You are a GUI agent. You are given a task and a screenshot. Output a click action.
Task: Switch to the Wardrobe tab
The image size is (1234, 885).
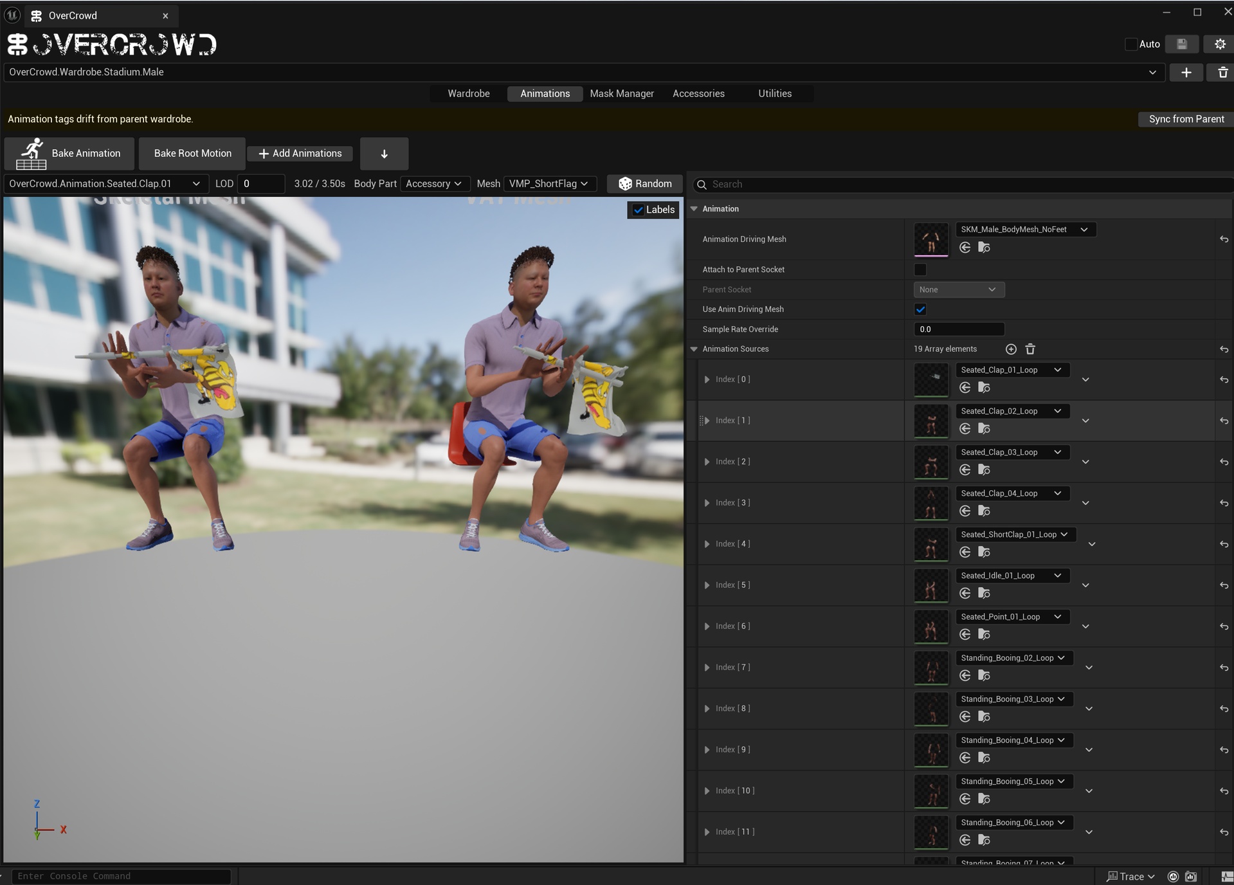click(469, 94)
